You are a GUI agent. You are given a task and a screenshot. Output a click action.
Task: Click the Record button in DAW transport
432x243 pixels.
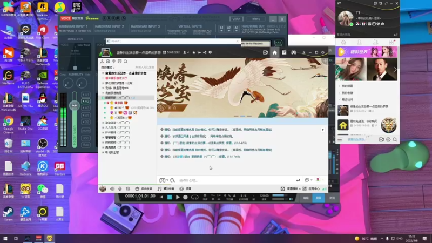point(185,197)
